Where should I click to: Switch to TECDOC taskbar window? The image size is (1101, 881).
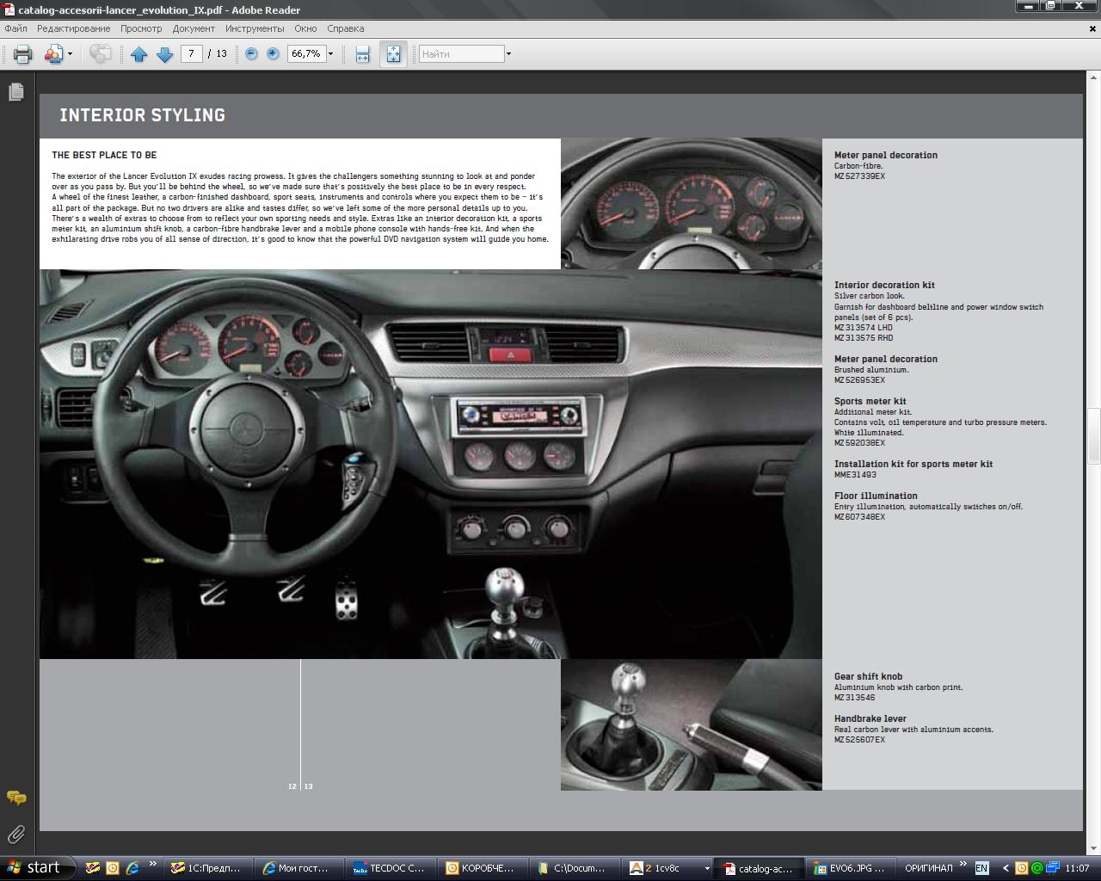point(389,868)
